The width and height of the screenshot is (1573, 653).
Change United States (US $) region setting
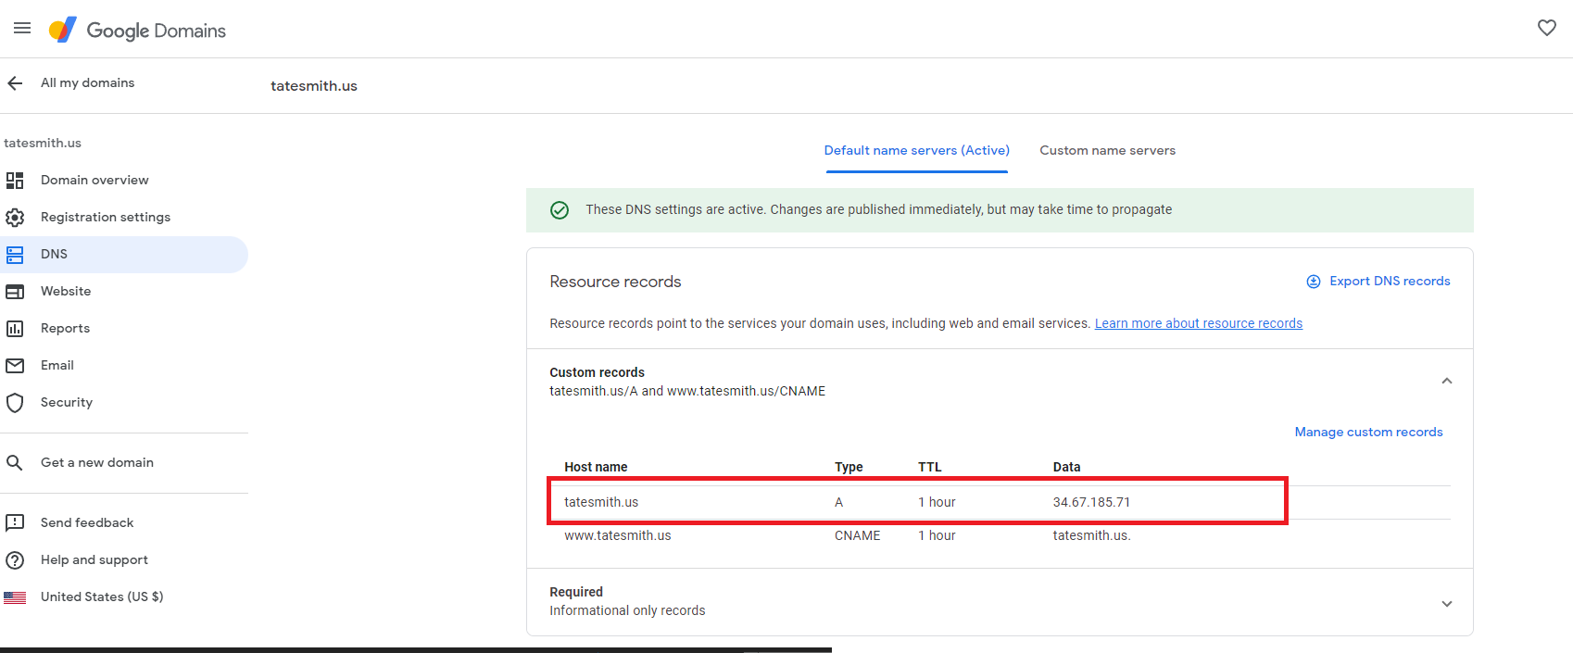pyautogui.click(x=101, y=596)
